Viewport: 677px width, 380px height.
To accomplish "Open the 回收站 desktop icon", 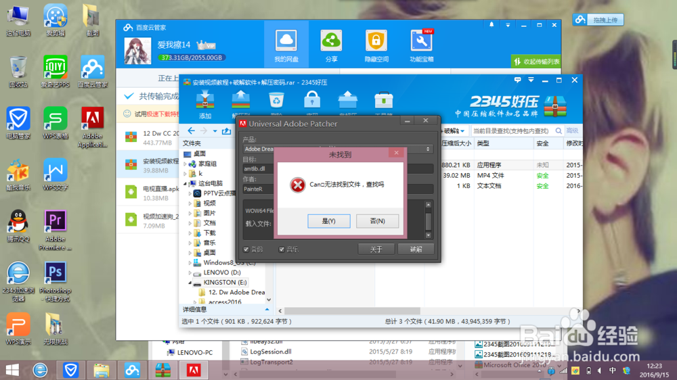I will [18, 72].
